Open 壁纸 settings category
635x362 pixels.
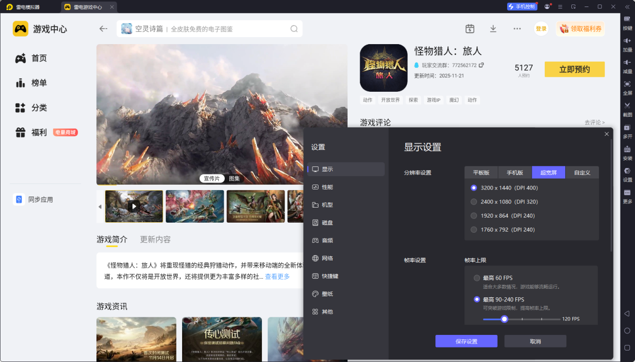[x=346, y=294]
